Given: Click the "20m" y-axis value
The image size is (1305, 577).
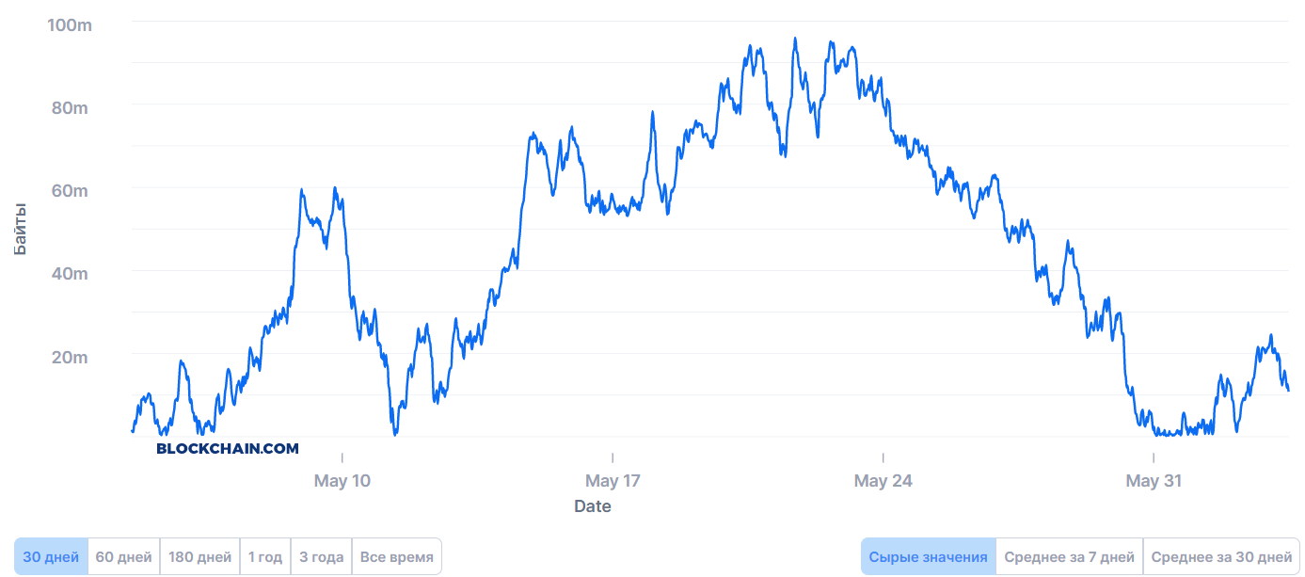Looking at the screenshot, I should coord(68,358).
